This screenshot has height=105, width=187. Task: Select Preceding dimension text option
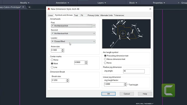point(116,56)
